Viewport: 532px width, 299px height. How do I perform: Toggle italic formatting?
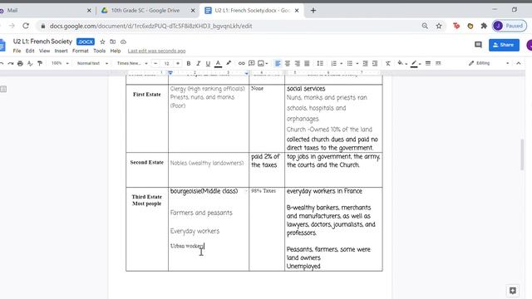199,63
